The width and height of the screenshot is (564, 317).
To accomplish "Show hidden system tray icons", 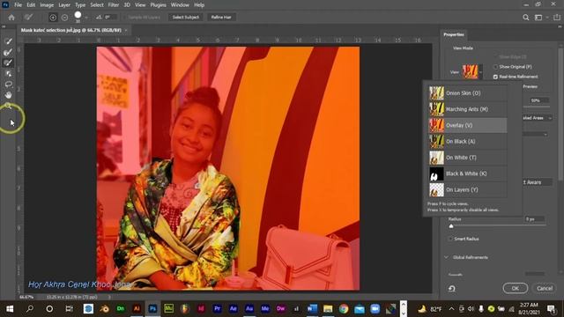I will (451, 308).
